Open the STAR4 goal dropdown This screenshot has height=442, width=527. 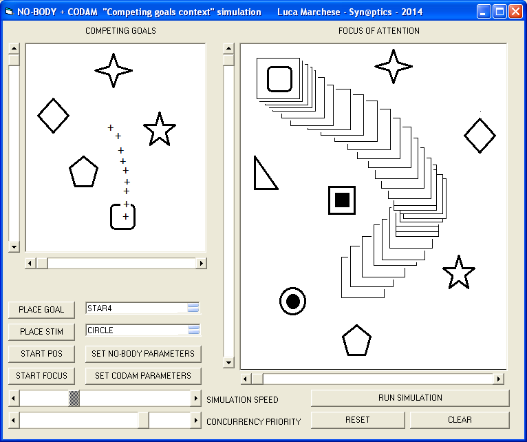(193, 308)
